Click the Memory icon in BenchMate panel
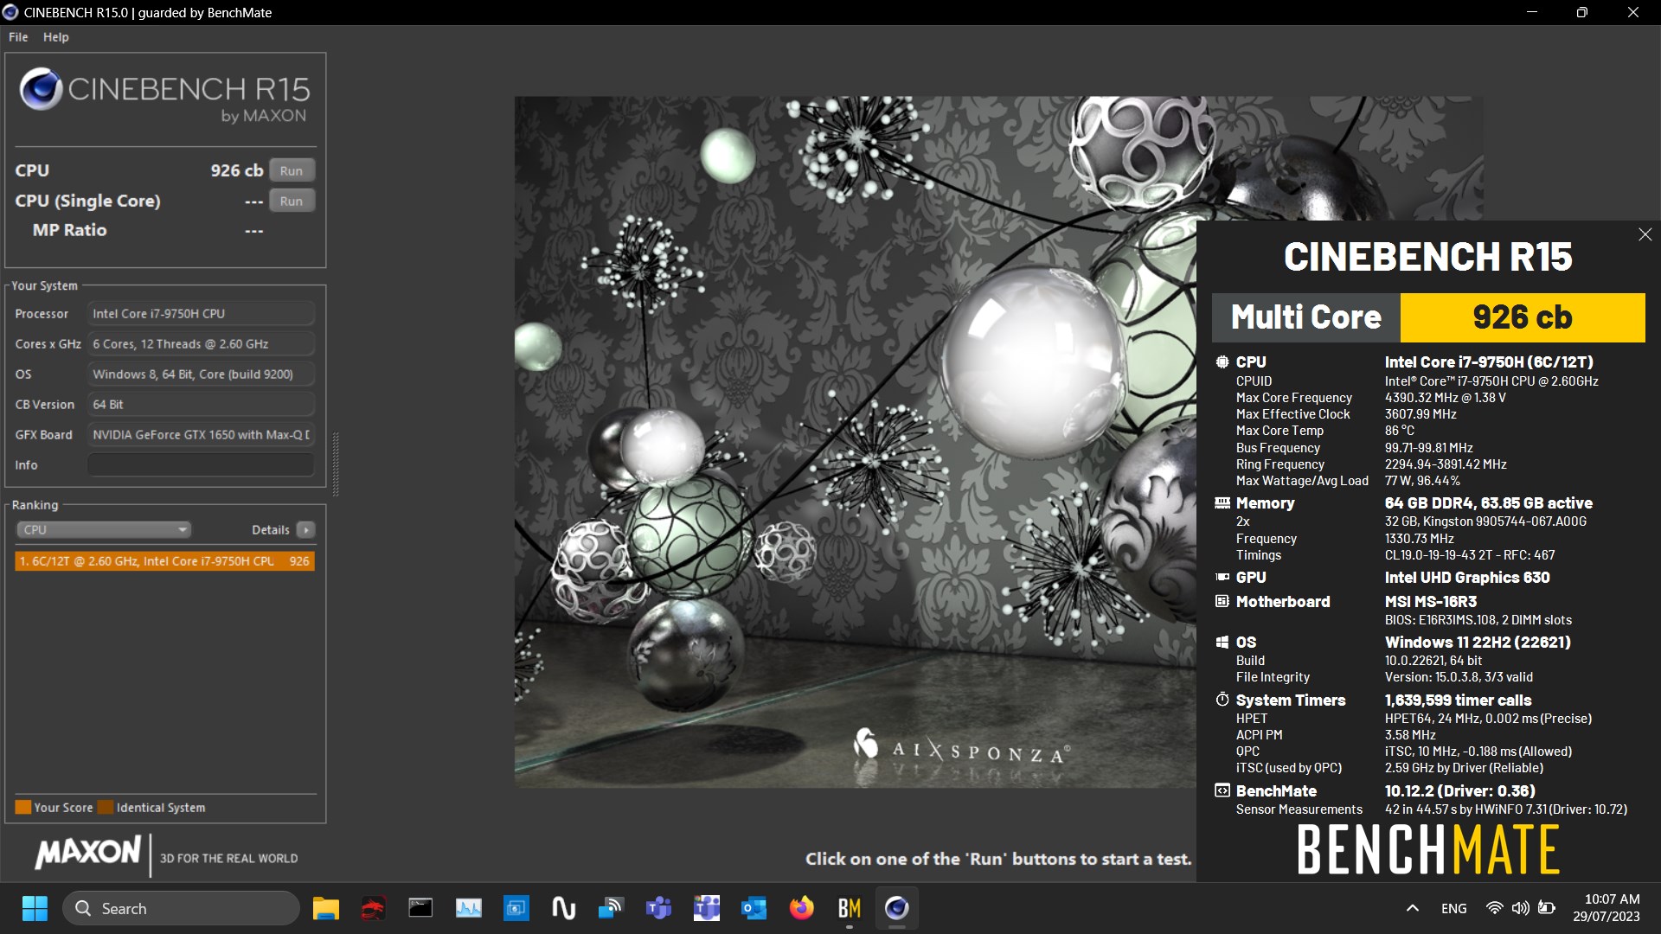Image resolution: width=1661 pixels, height=934 pixels. pos(1222,503)
